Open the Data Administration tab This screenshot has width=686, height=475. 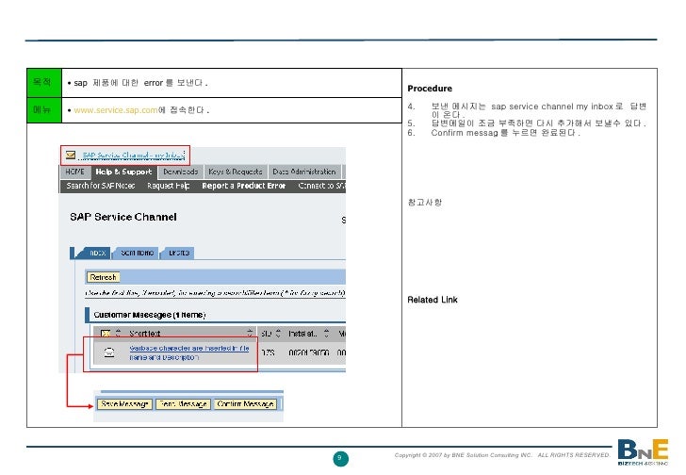[304, 172]
